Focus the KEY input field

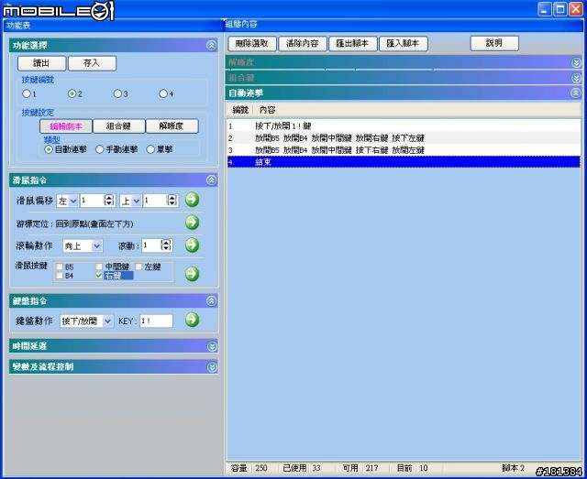pyautogui.click(x=156, y=321)
